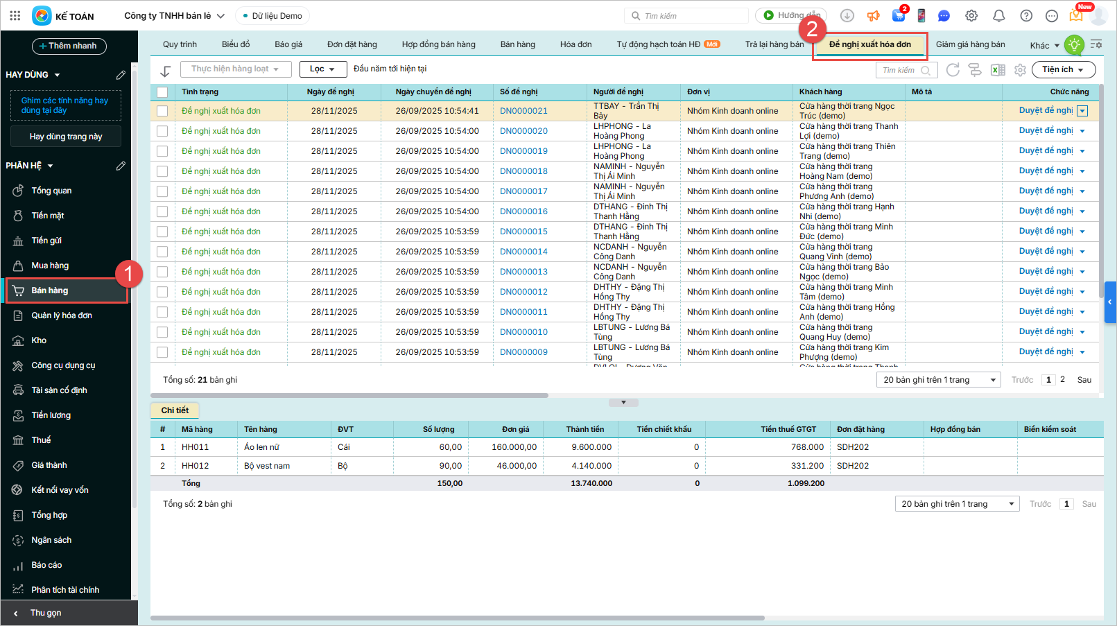Select all rows header checkbox

(x=162, y=92)
